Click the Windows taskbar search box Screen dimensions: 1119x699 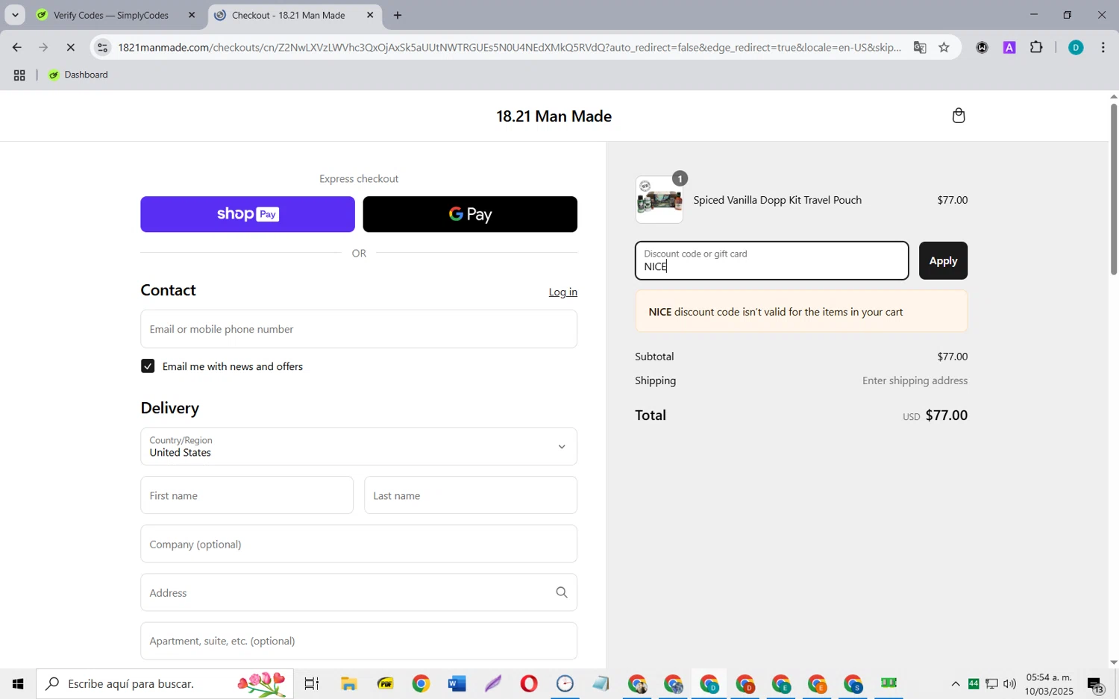[165, 683]
